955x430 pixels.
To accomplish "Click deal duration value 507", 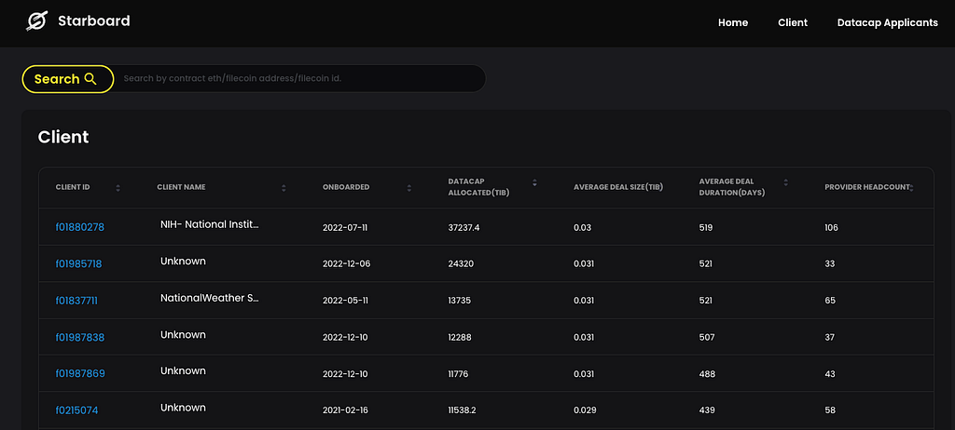I will (707, 338).
